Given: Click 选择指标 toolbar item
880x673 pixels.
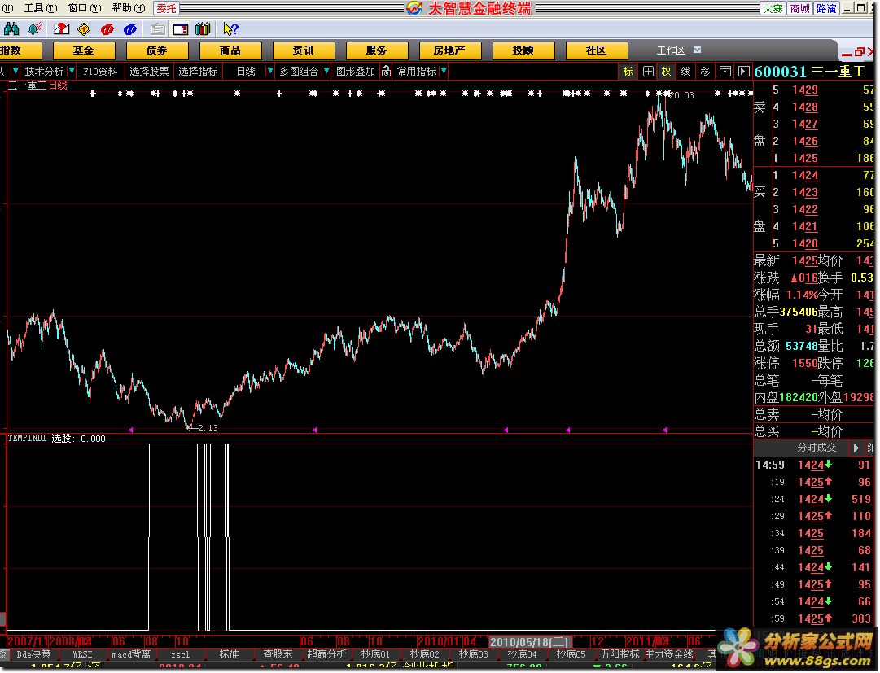Looking at the screenshot, I should (198, 72).
